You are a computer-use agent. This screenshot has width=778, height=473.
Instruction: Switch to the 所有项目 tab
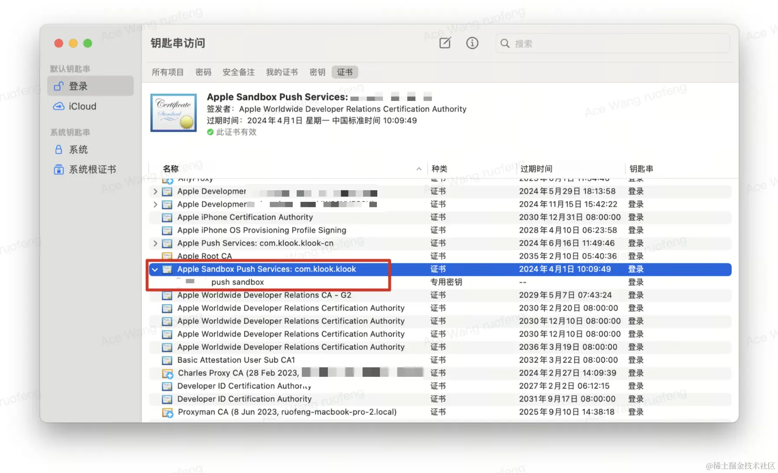point(167,72)
